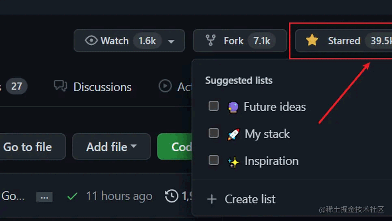Expand the Add file dropdown
This screenshot has height=221, width=392.
pyautogui.click(x=111, y=147)
